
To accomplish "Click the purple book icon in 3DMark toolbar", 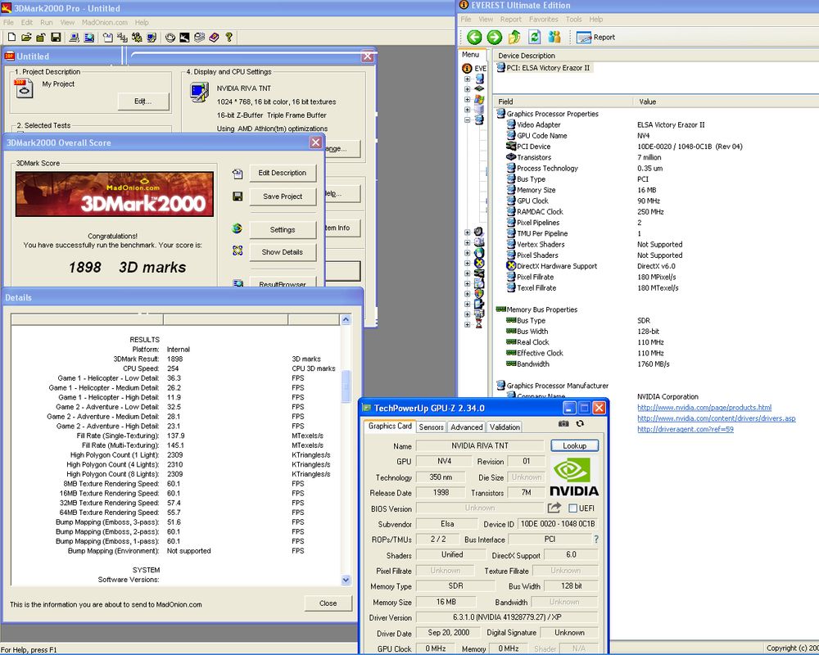I will pos(214,37).
